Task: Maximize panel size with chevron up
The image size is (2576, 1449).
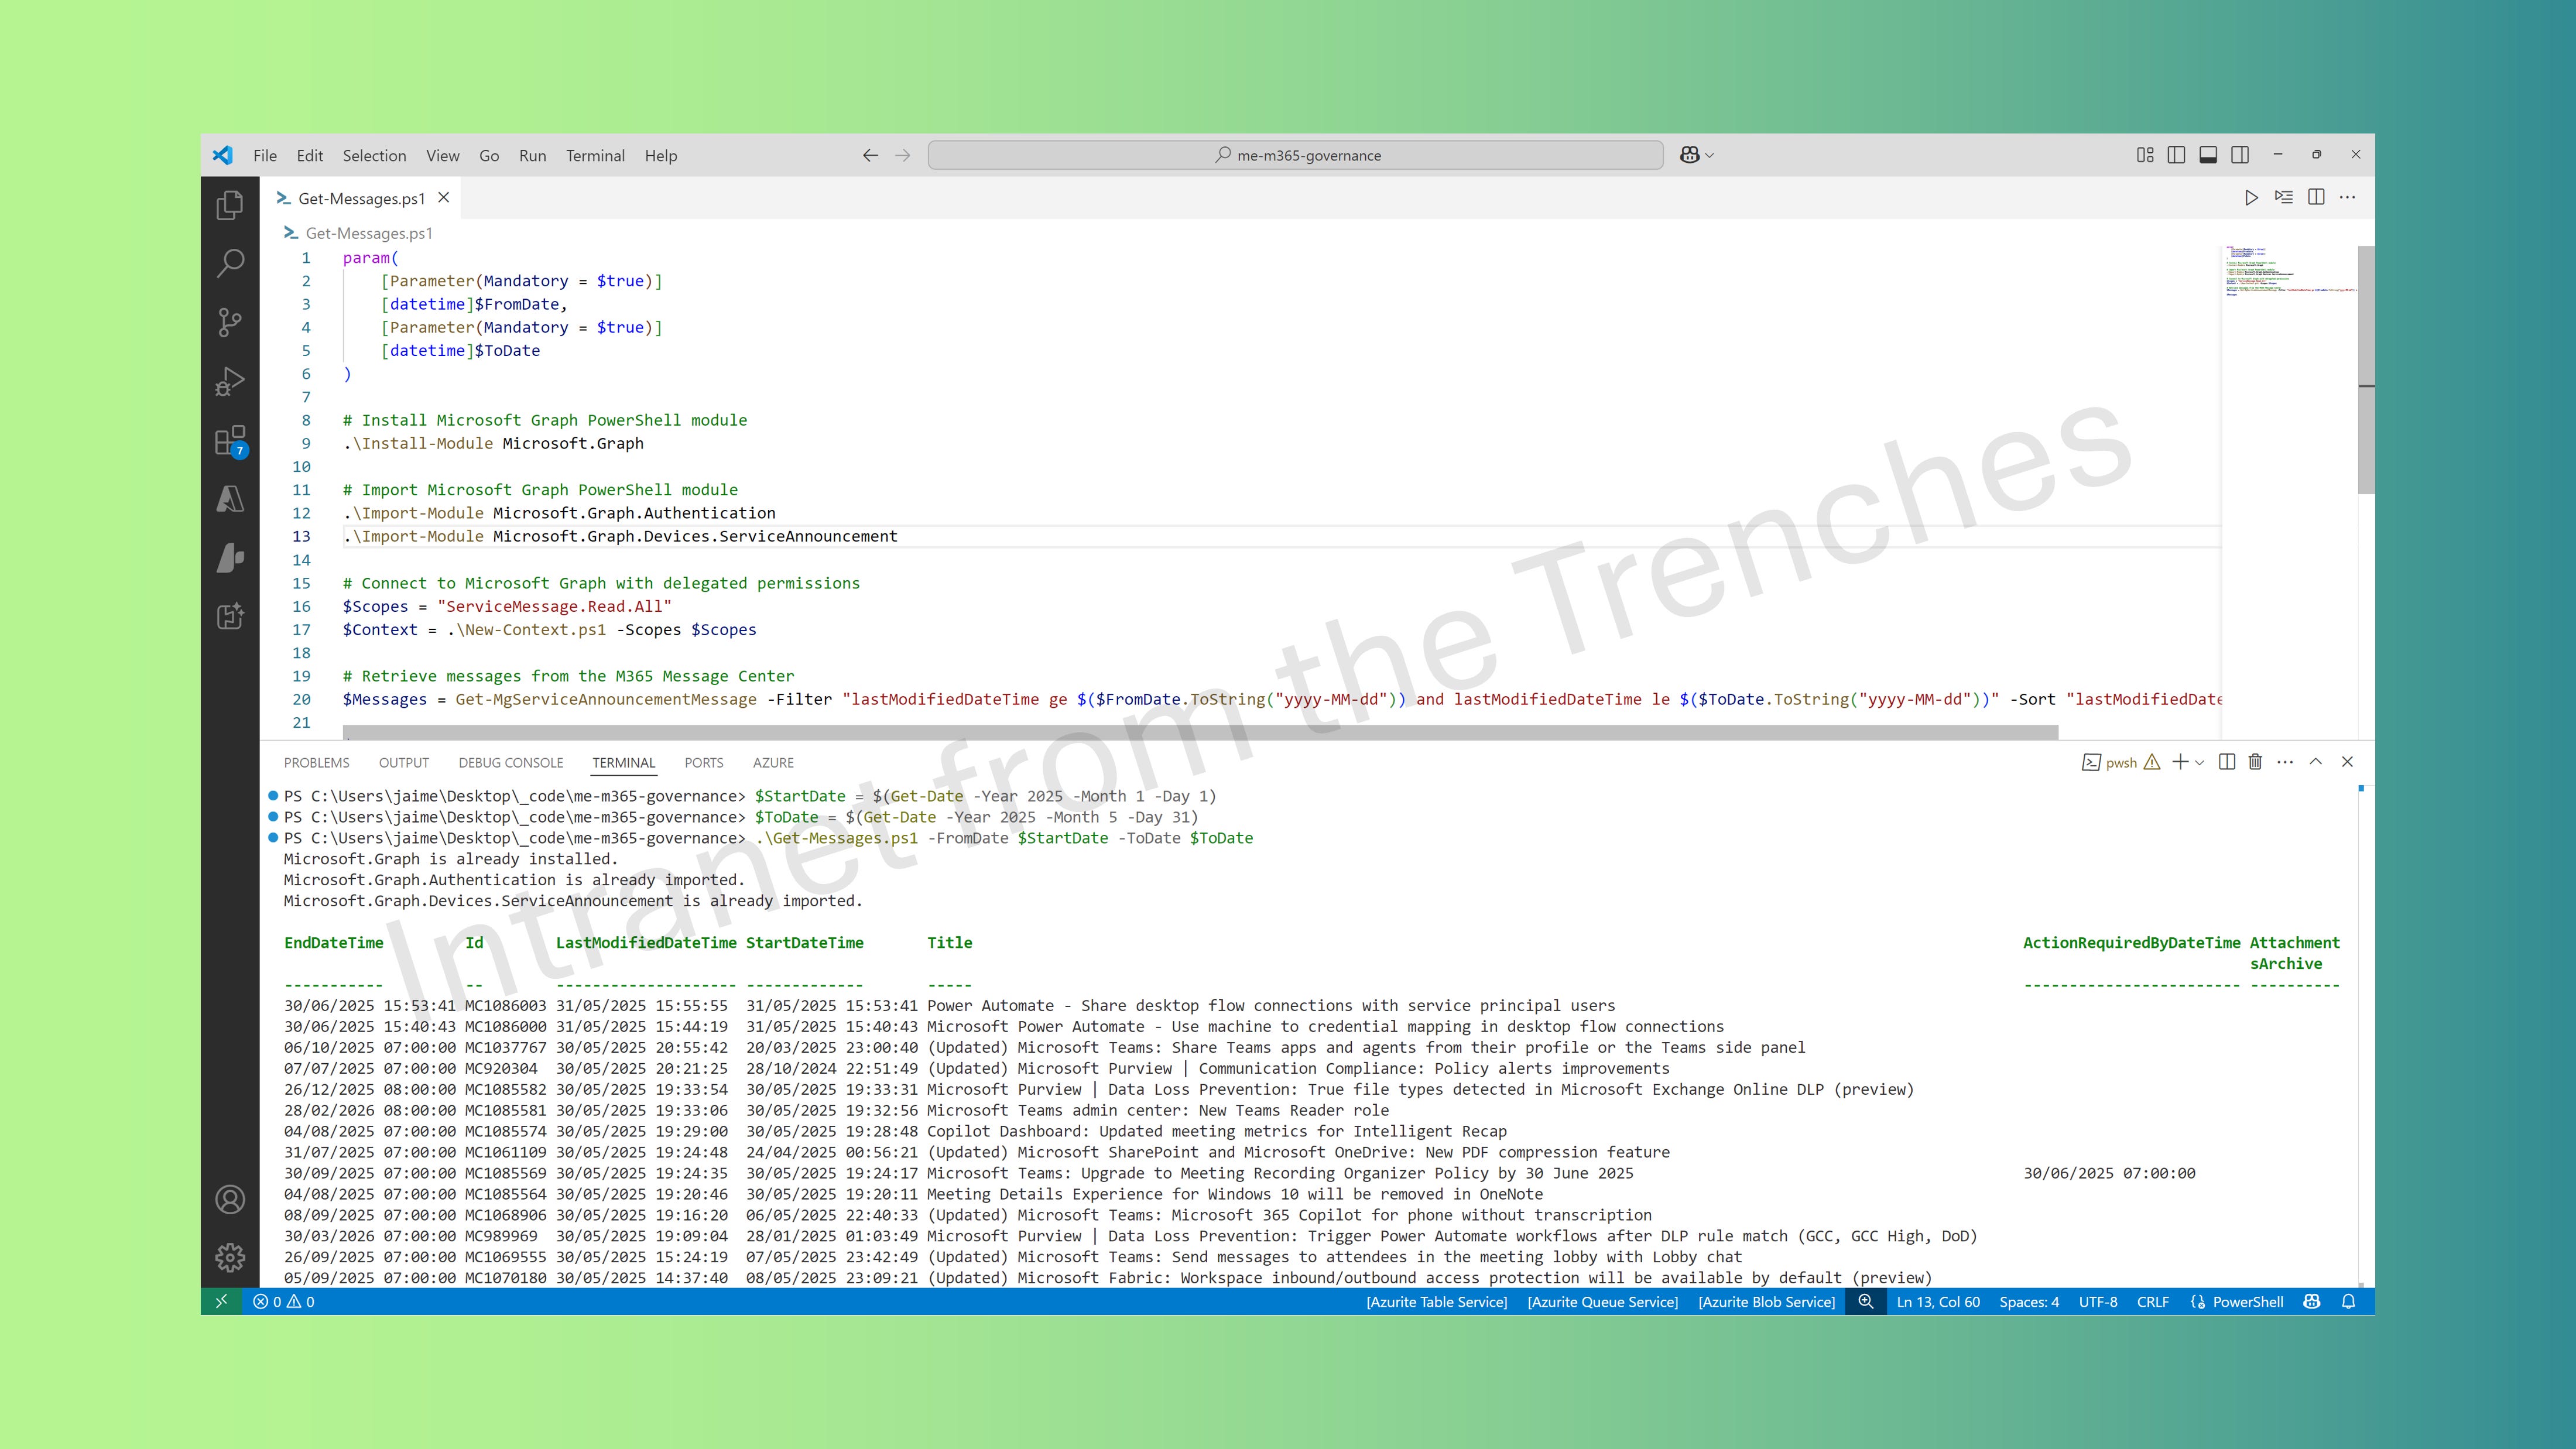Action: (x=2316, y=762)
